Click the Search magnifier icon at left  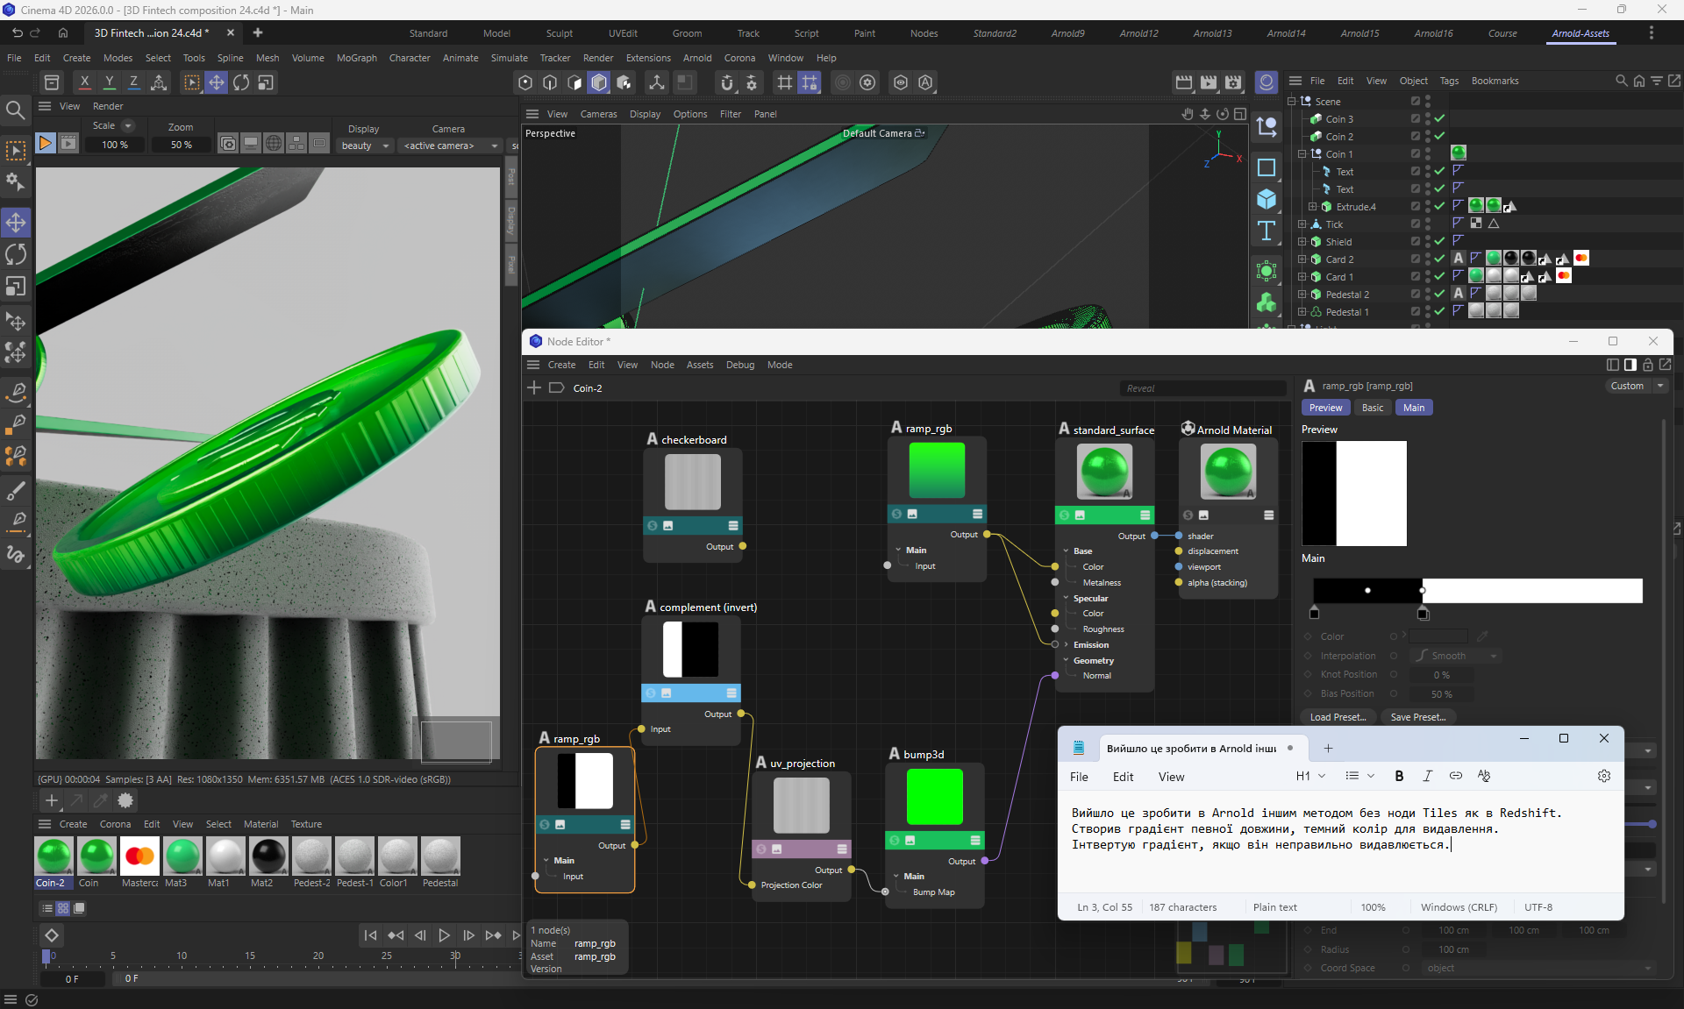coord(15,110)
